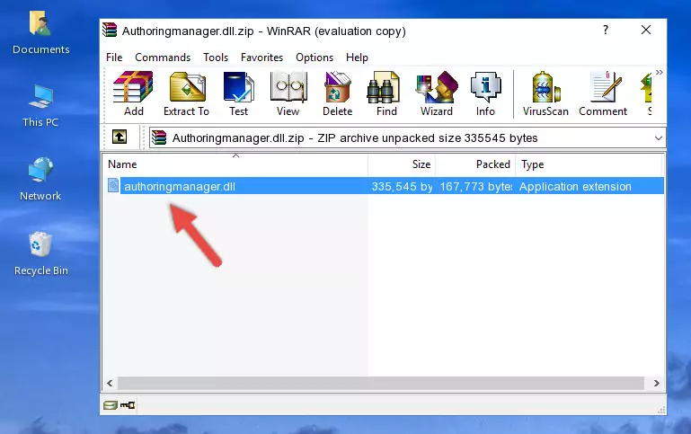691x434 pixels.
Task: Click the Delete toolbar icon
Action: (x=338, y=93)
